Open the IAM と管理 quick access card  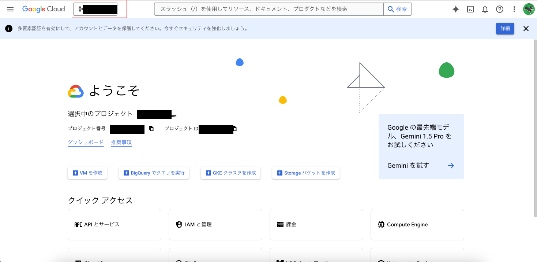point(215,225)
